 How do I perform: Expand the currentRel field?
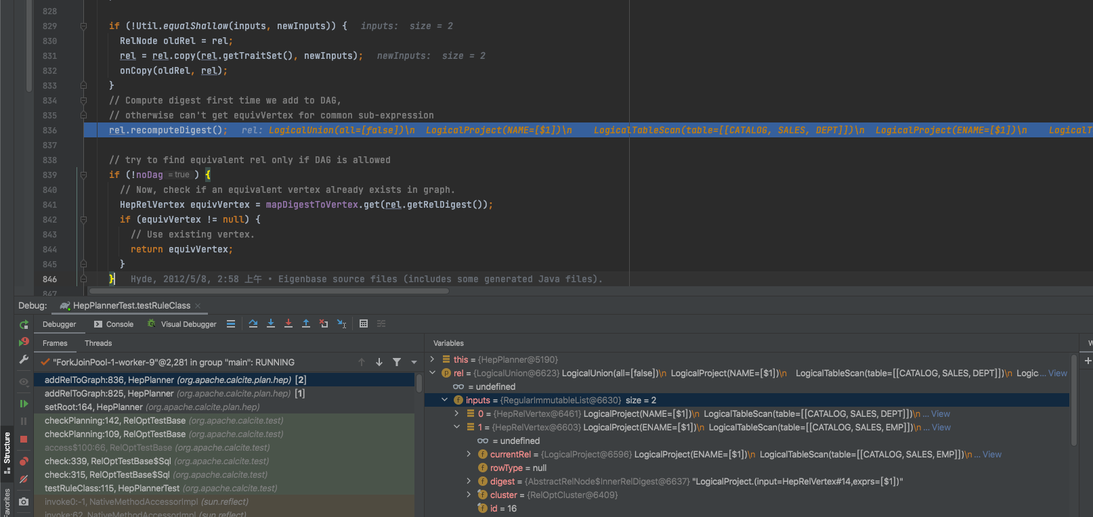pyautogui.click(x=469, y=454)
